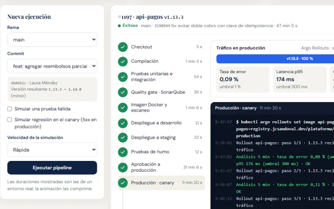This screenshot has width=334, height=209.
Task: Click the check icon beside Imagen Docker y escaneo
Action: [x=123, y=107]
